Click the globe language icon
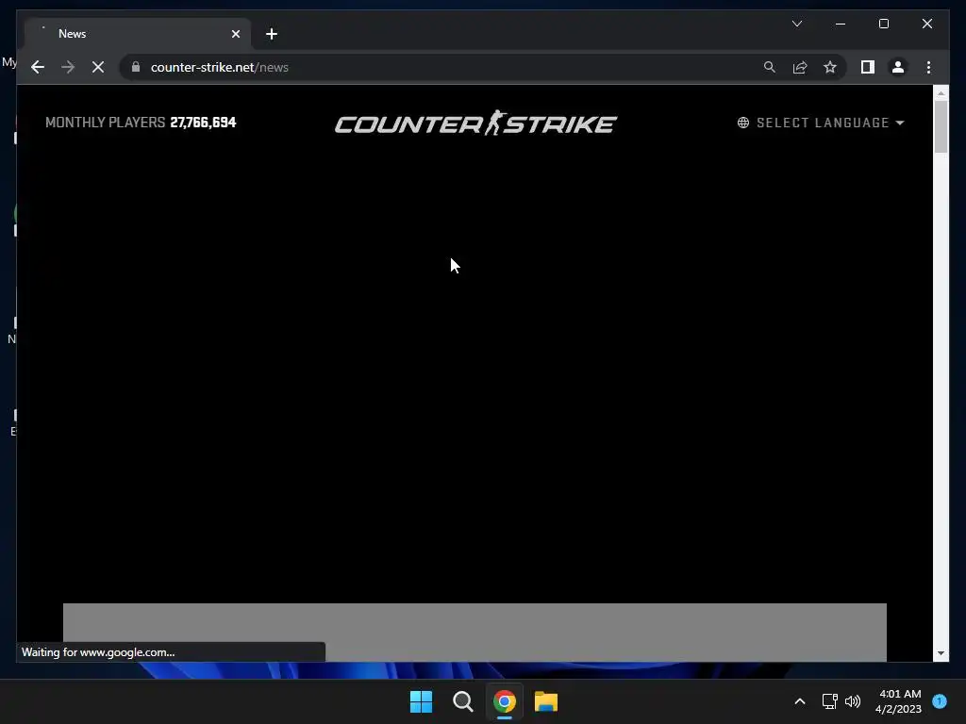Screen dimensions: 966x724 click(x=743, y=123)
